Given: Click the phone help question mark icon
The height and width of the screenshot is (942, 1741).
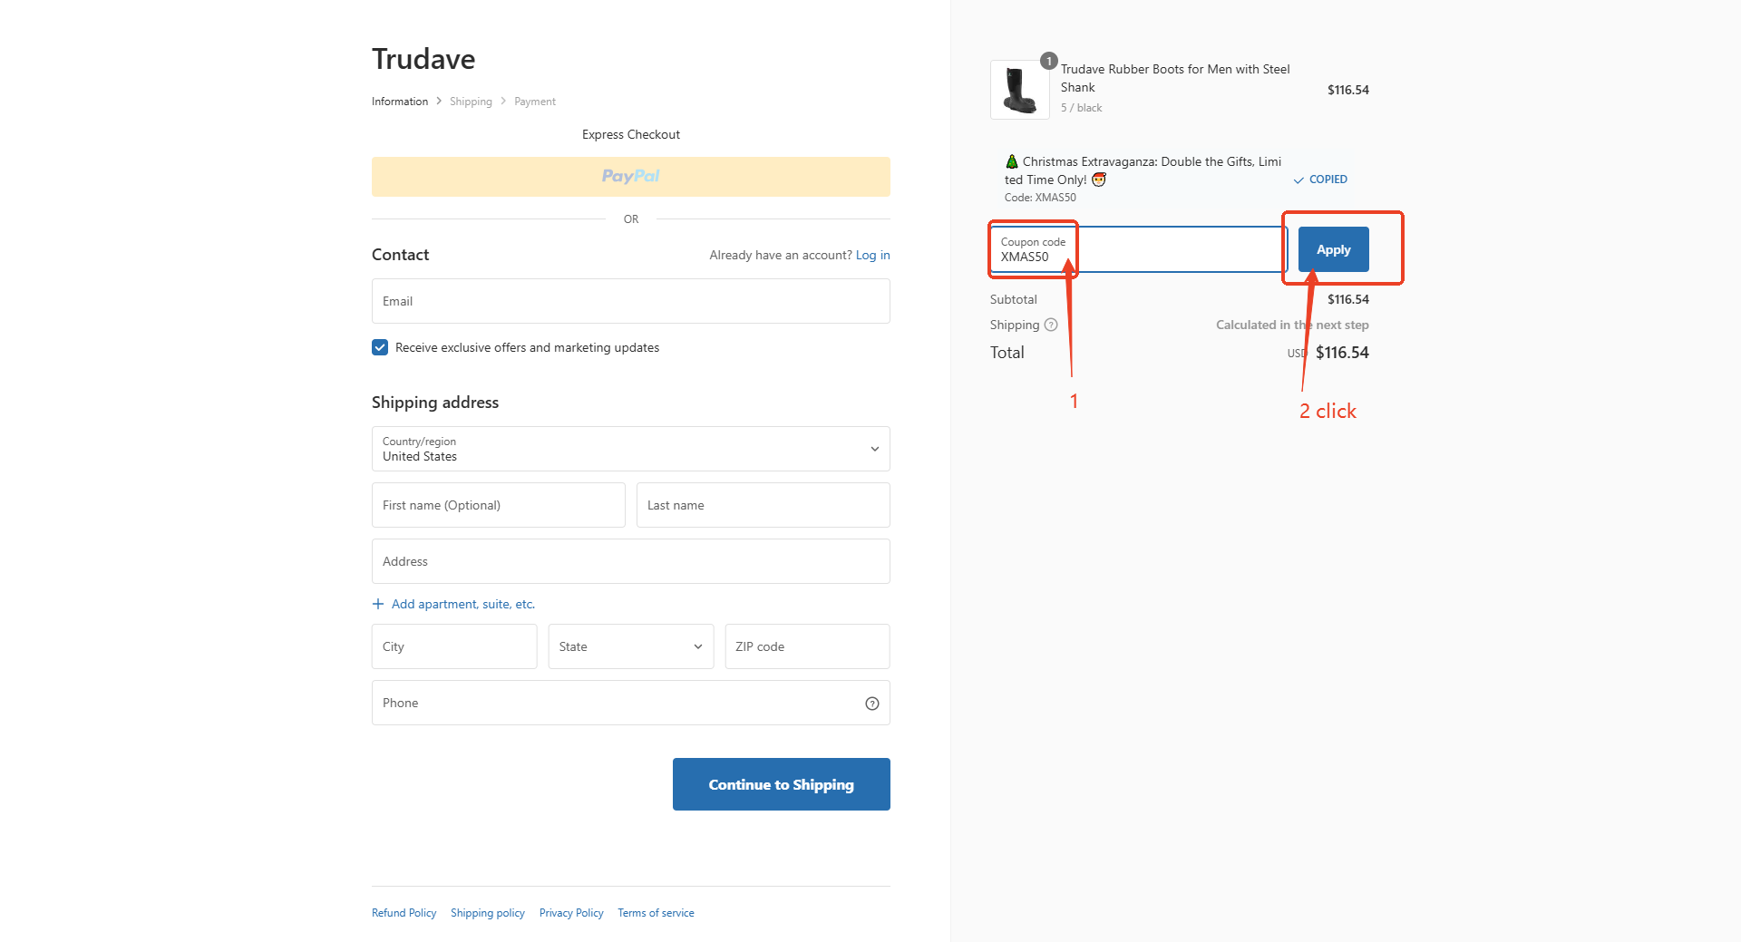Looking at the screenshot, I should [x=871, y=704].
